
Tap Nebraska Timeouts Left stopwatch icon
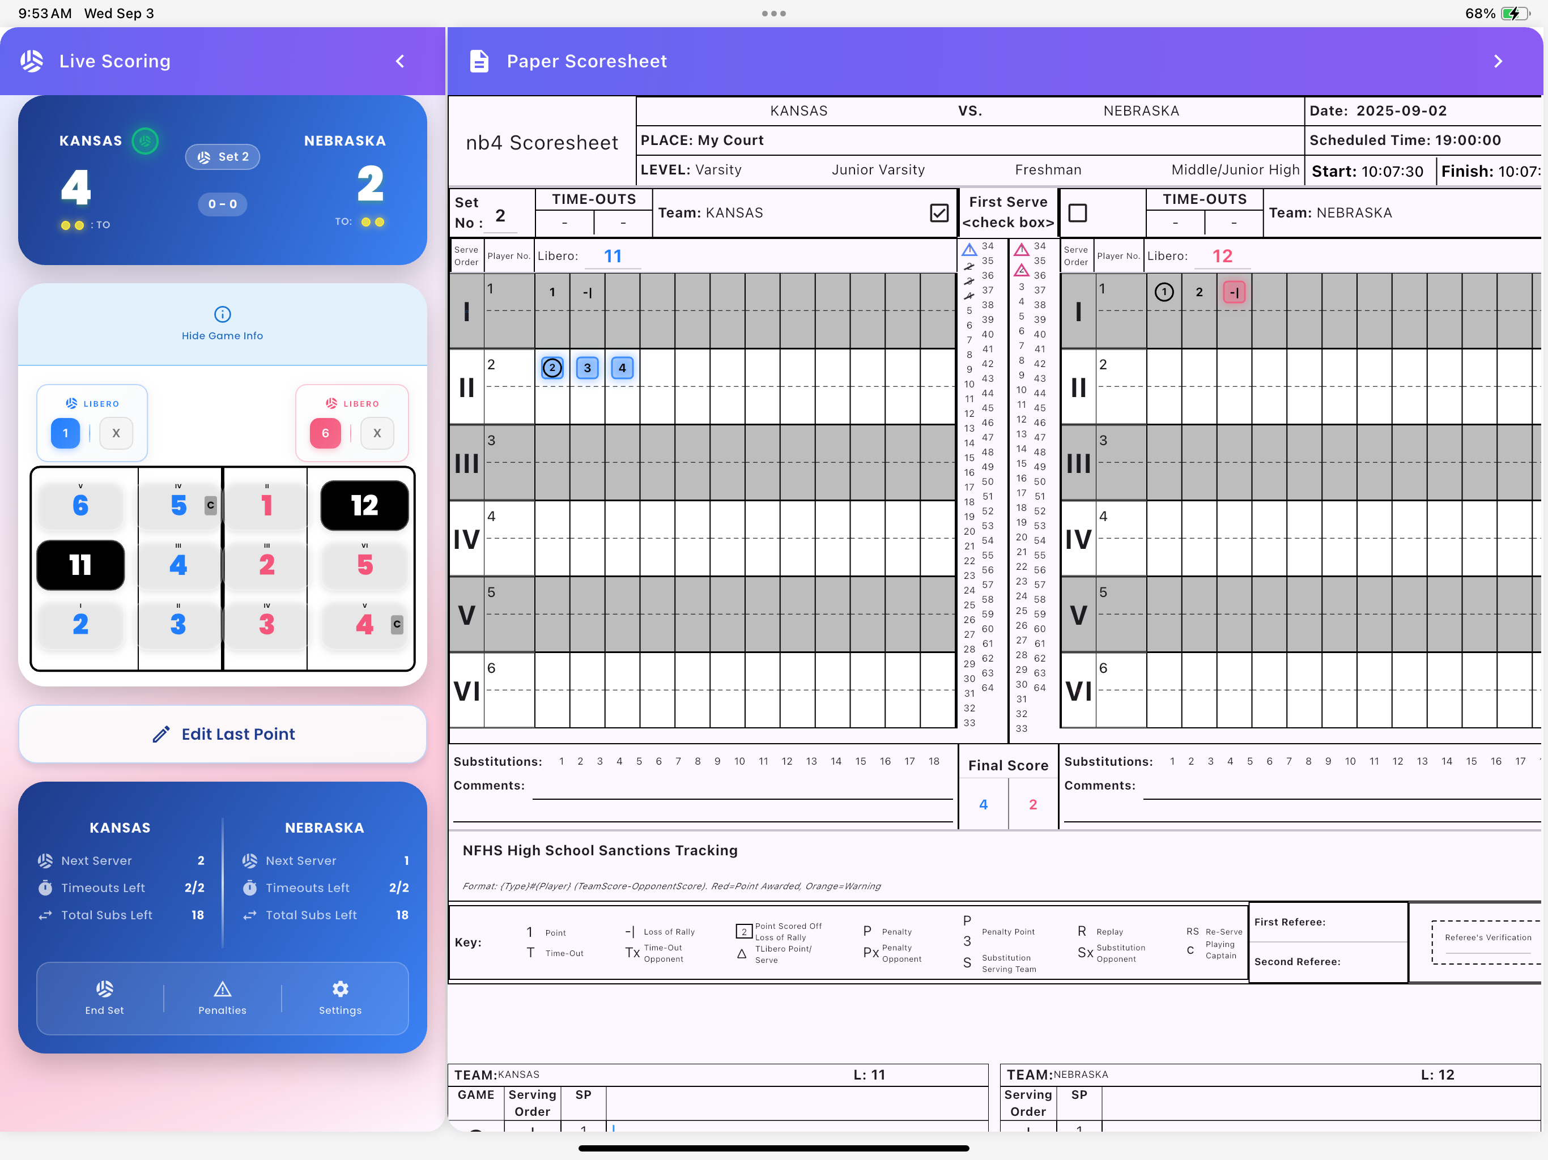[x=250, y=888]
